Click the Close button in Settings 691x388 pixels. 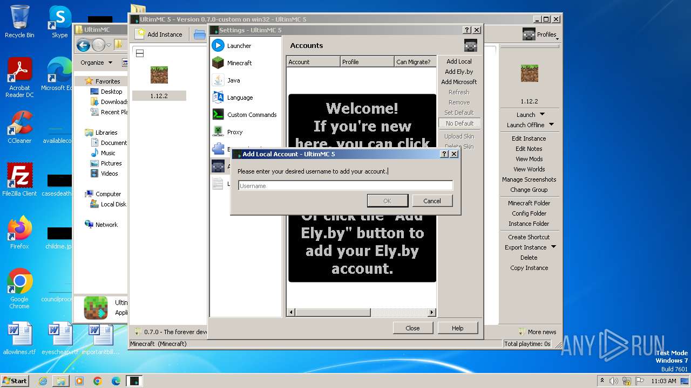click(412, 328)
